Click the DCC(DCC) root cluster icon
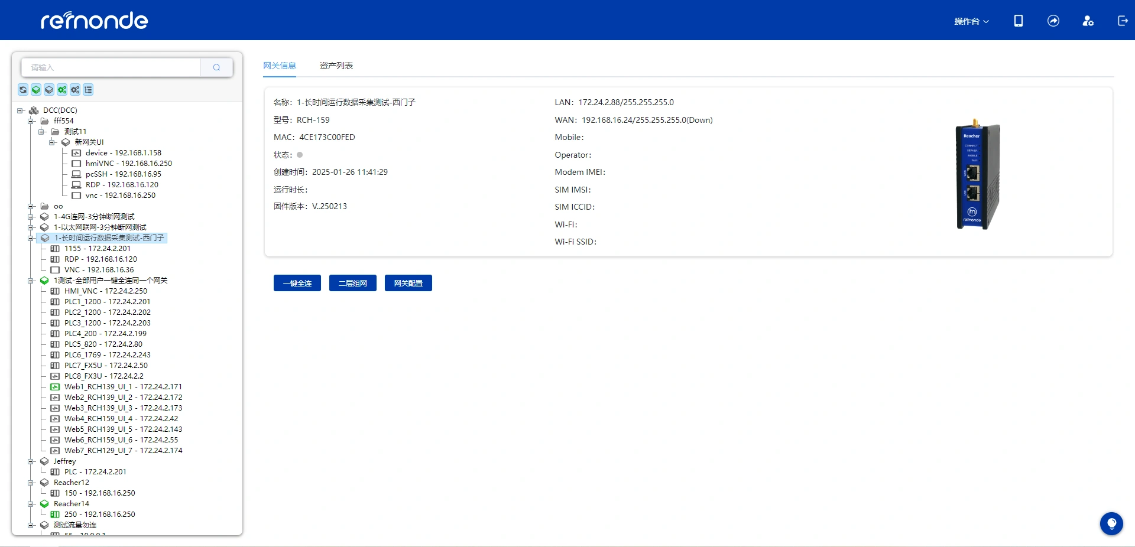The width and height of the screenshot is (1135, 547). tap(34, 110)
